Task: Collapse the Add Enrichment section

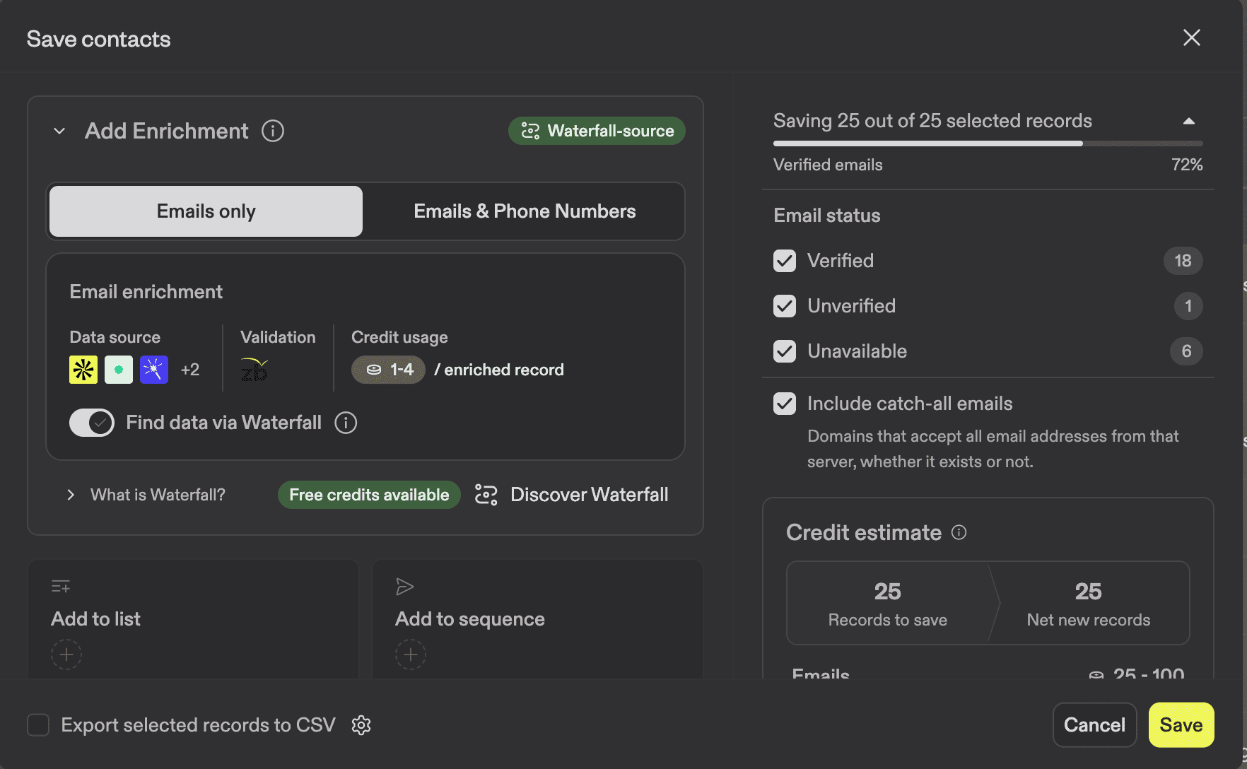Action: [x=59, y=131]
